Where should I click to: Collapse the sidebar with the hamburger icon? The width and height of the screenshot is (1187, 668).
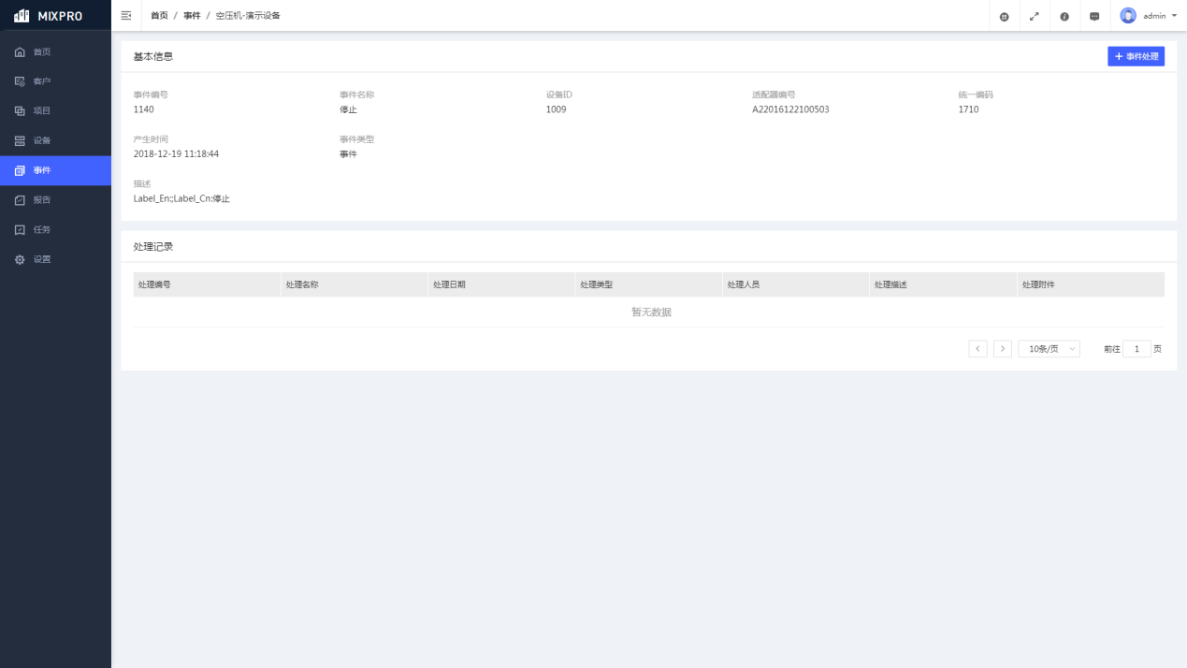point(126,16)
